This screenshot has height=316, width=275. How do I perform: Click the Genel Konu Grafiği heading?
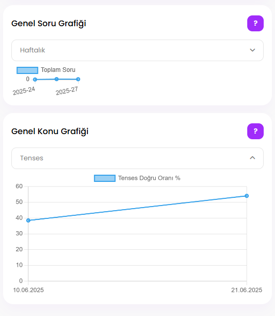[50, 132]
